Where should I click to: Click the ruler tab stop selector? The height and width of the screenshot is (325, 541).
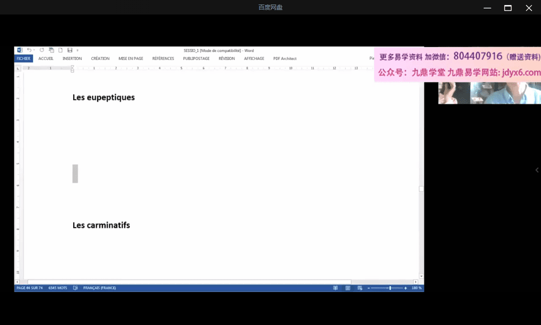(18, 68)
